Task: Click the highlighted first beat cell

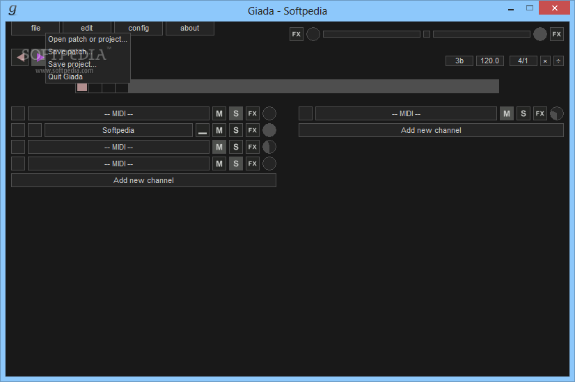Action: pyautogui.click(x=82, y=87)
